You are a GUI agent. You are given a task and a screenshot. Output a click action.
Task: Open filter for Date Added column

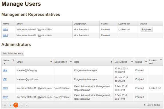click(132, 62)
